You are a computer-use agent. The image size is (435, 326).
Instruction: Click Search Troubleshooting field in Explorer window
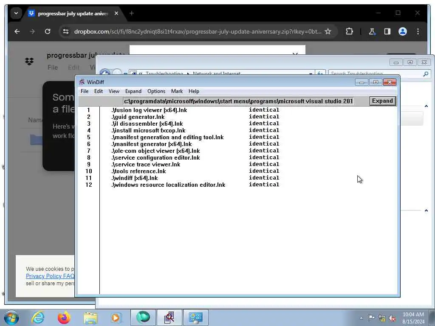point(376,73)
